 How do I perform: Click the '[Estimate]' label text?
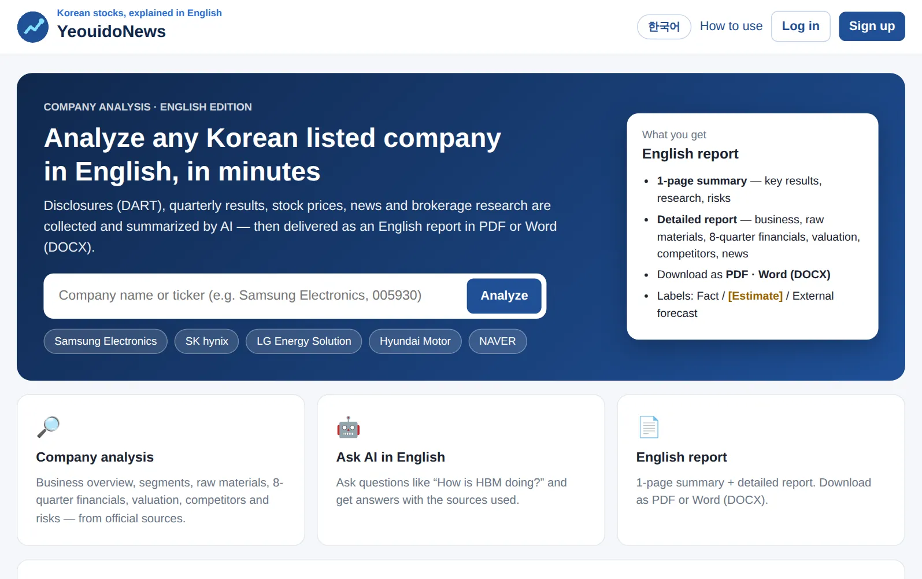755,296
